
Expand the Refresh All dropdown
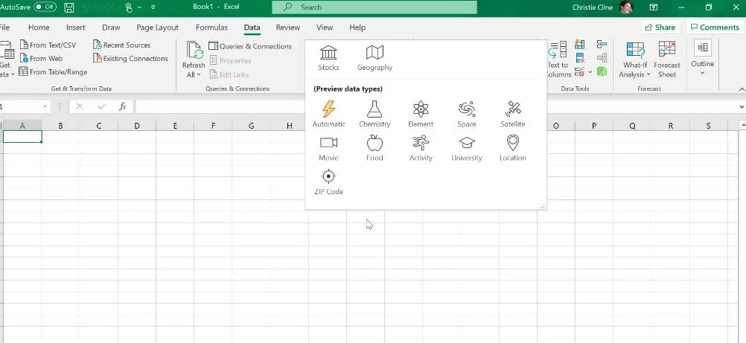194,74
